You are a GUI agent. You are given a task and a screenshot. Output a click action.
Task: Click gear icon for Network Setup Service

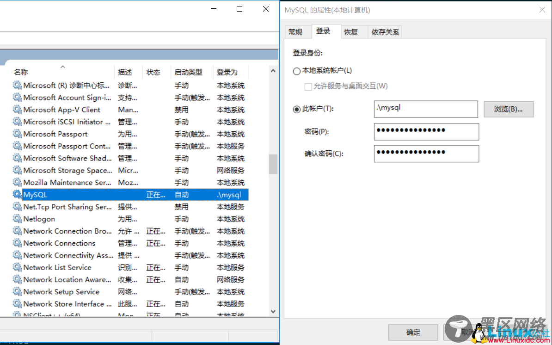click(x=17, y=291)
